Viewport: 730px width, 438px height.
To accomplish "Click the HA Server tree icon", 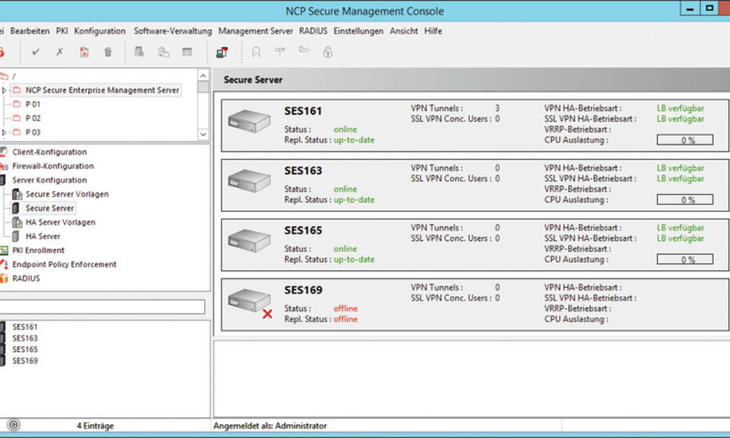I will point(16,236).
